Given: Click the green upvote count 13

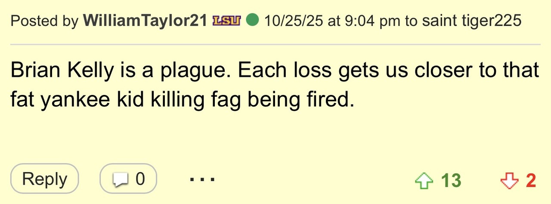Looking at the screenshot, I should pyautogui.click(x=451, y=180).
